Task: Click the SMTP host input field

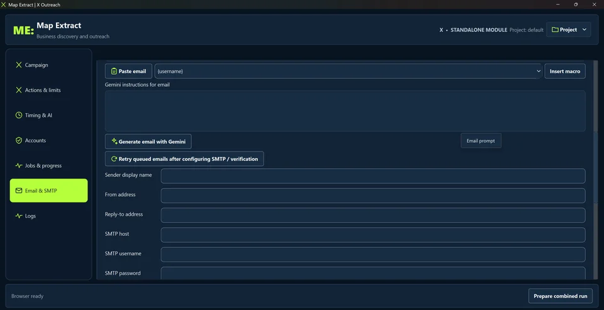Action: coord(373,235)
